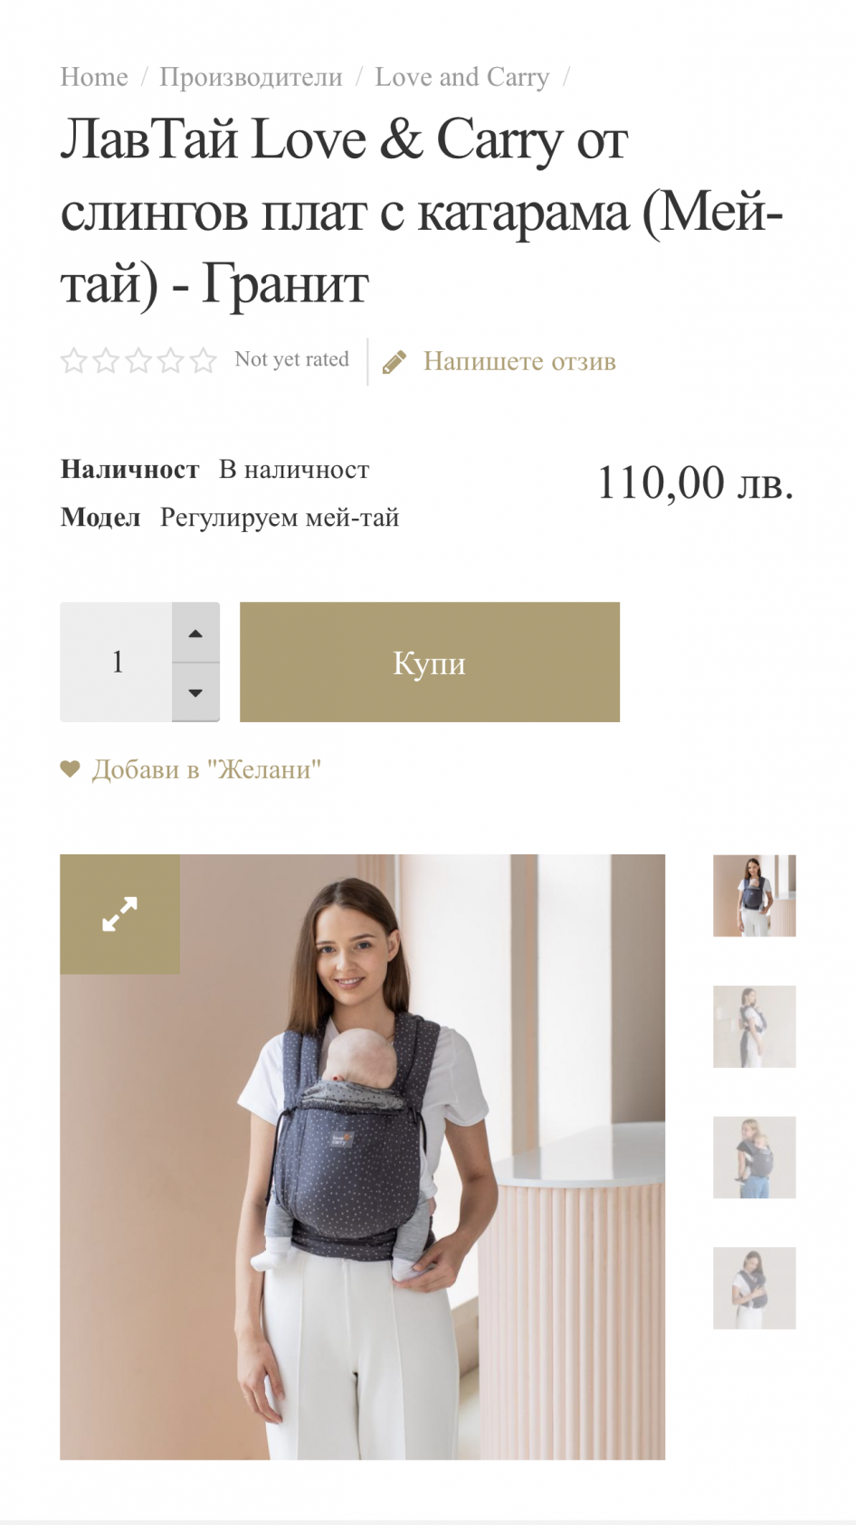This screenshot has width=856, height=1525.
Task: Click the heart wishlist icon
Action: 71,769
